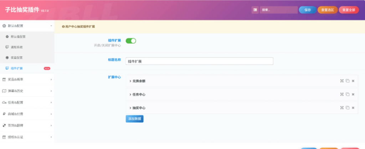Click the chat icon beside 通知系统
The width and height of the screenshot is (365, 149).
(x=7, y=47)
